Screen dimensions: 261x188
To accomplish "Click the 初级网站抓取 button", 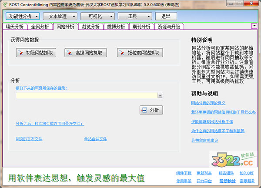I will click(36, 53).
